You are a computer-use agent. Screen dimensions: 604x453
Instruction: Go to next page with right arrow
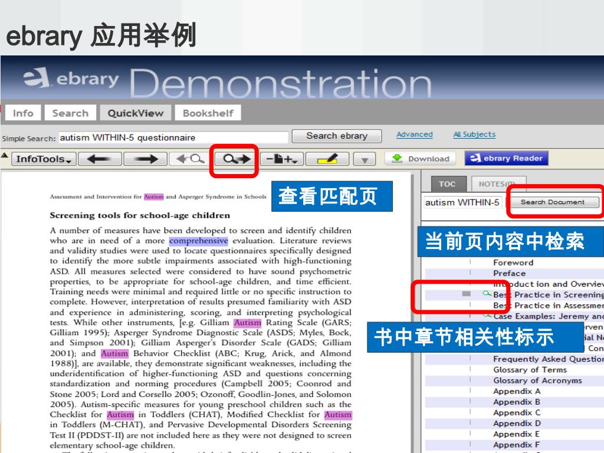pyautogui.click(x=145, y=159)
